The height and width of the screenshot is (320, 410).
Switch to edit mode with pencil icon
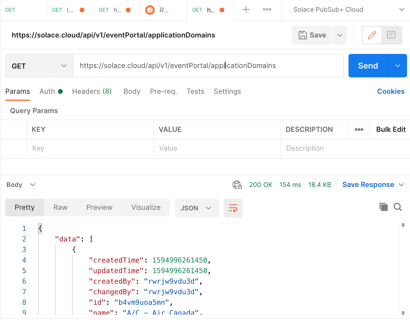point(372,35)
